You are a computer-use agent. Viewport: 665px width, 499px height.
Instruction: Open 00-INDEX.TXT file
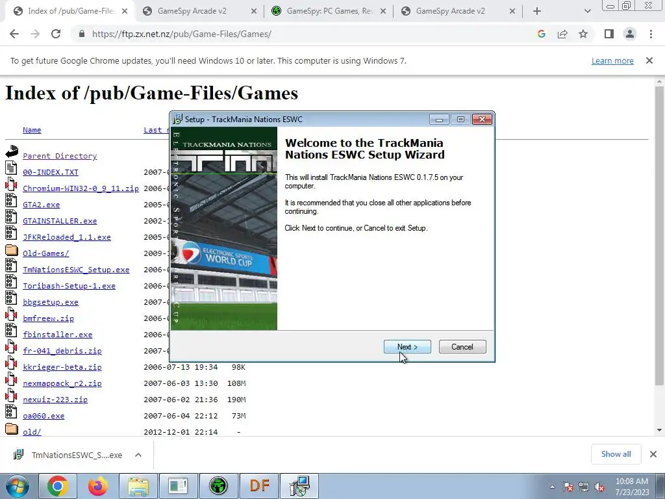(51, 172)
